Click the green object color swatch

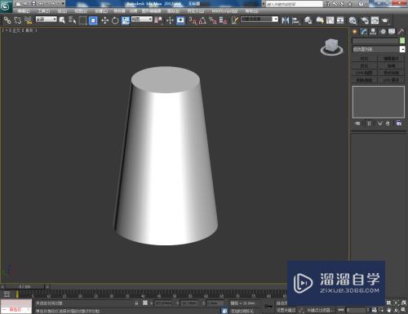[x=402, y=41]
